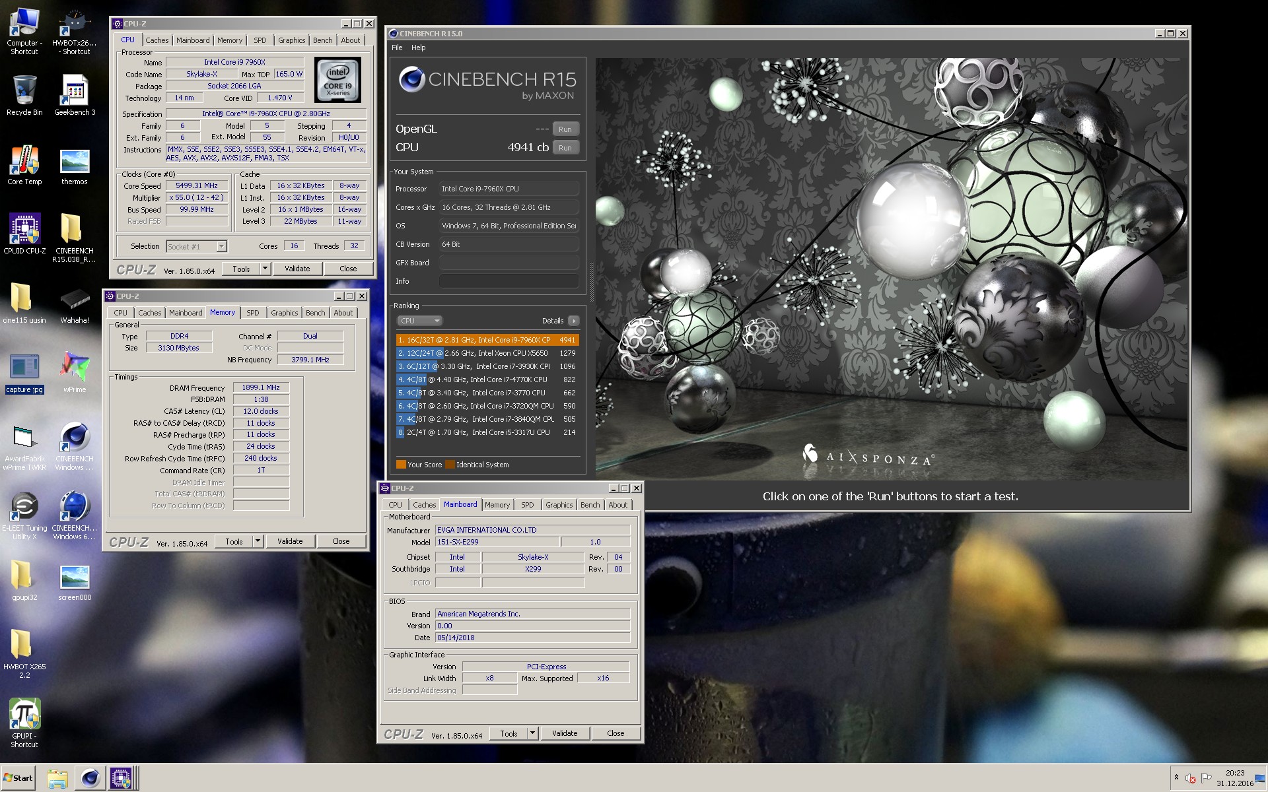Select the wPrime desktop icon
Screen dimensions: 1268x792
(75, 373)
